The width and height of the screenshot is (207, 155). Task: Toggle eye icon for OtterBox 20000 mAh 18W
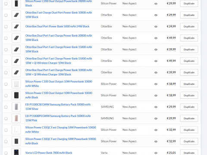coord(156,38)
